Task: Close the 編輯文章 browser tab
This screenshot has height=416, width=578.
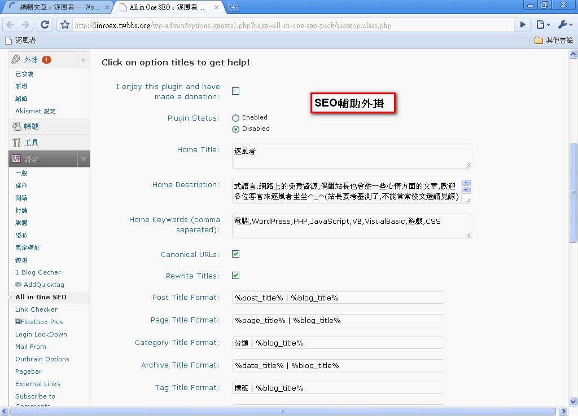Action: coord(107,7)
